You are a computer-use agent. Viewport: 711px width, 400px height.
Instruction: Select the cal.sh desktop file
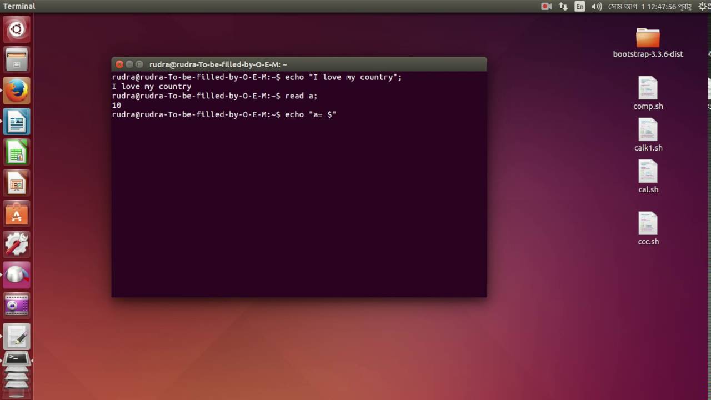point(648,177)
